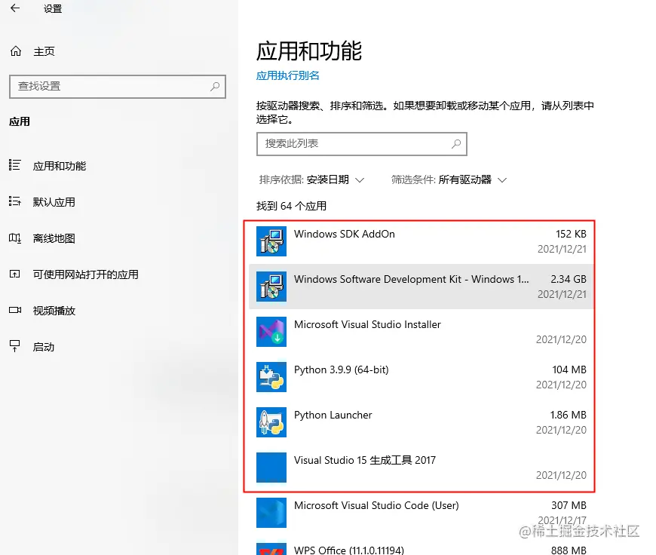Click the Visual Studio Installer app icon
The height and width of the screenshot is (555, 656).
coord(271,332)
